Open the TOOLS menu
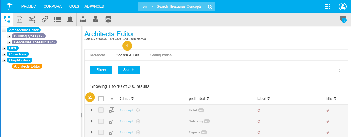 point(73,6)
